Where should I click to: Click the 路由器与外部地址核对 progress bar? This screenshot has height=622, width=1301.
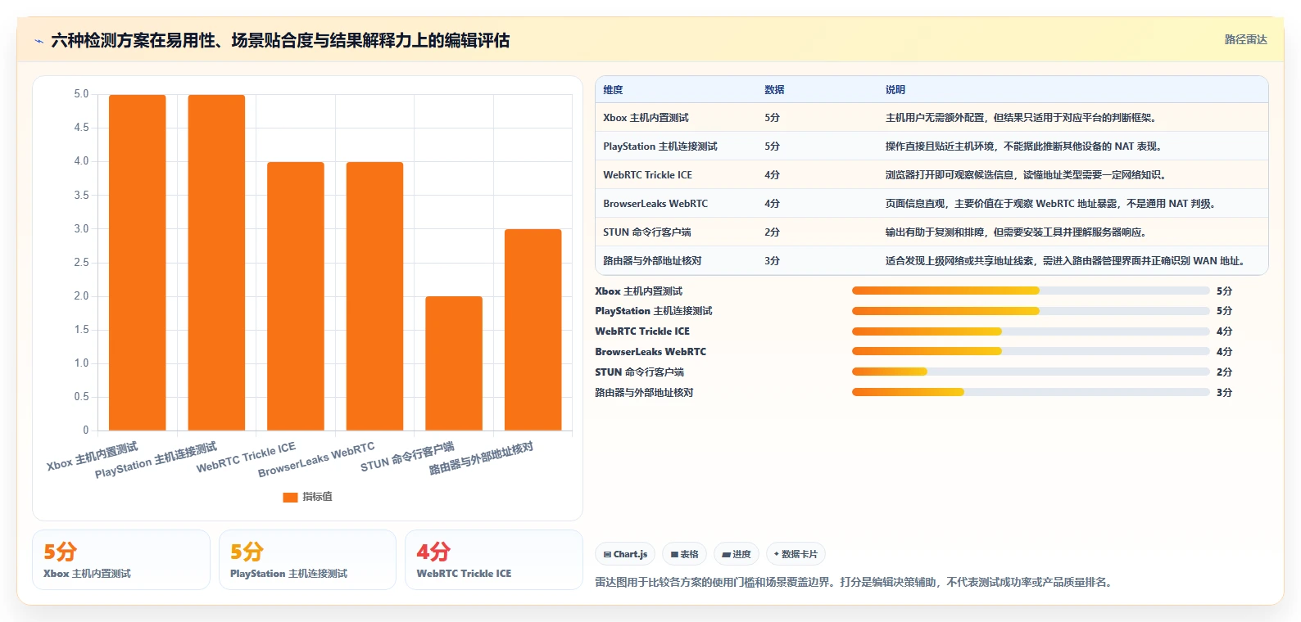coord(1031,392)
